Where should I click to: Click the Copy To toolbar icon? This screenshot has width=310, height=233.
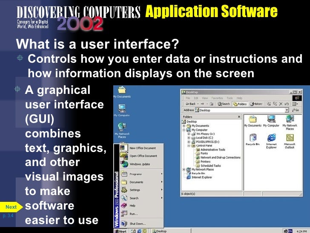pyautogui.click(x=275, y=104)
